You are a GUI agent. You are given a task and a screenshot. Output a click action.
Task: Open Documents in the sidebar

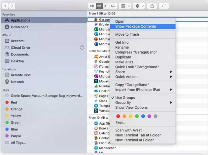click(44, 54)
